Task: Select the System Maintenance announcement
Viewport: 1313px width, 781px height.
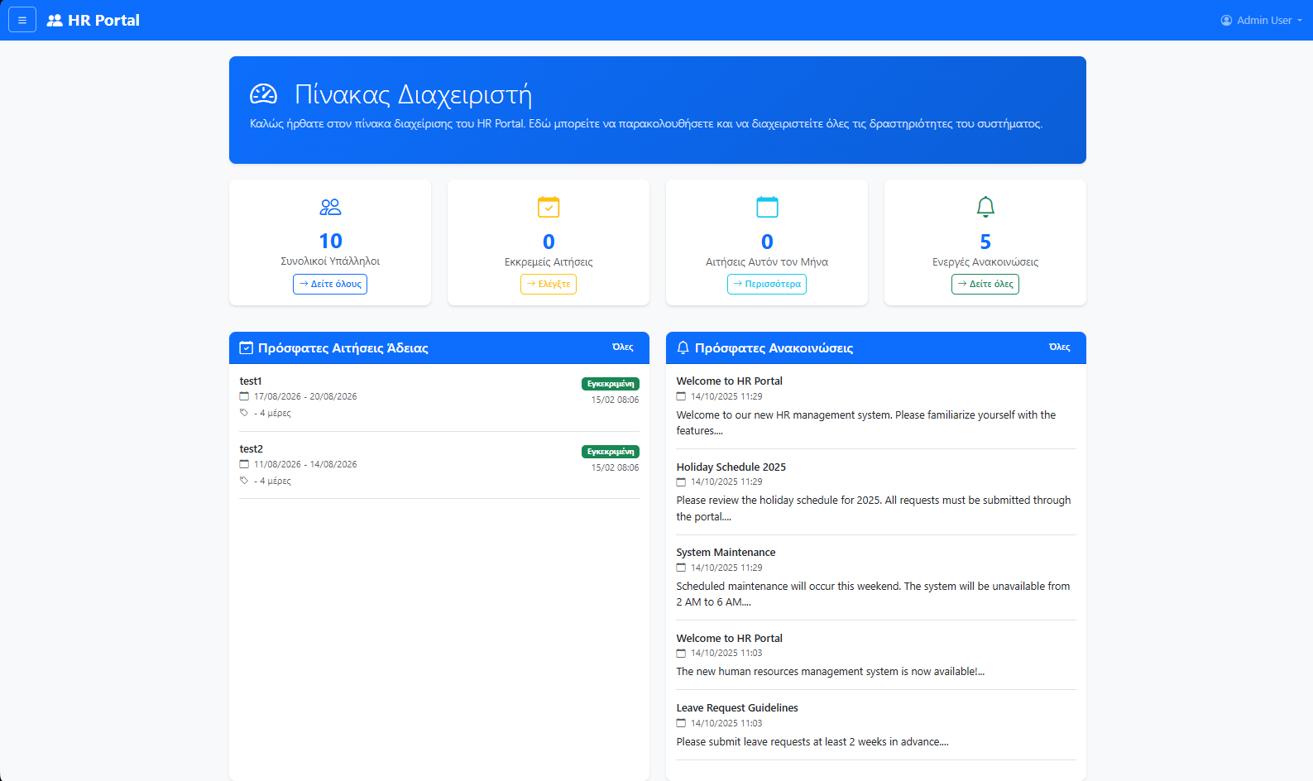Action: (726, 553)
